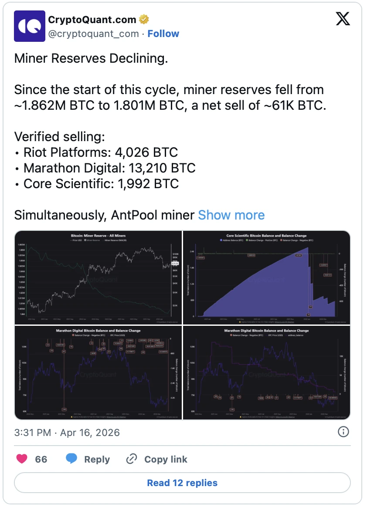Open Marathon chart with address_balance legend

coord(266,372)
